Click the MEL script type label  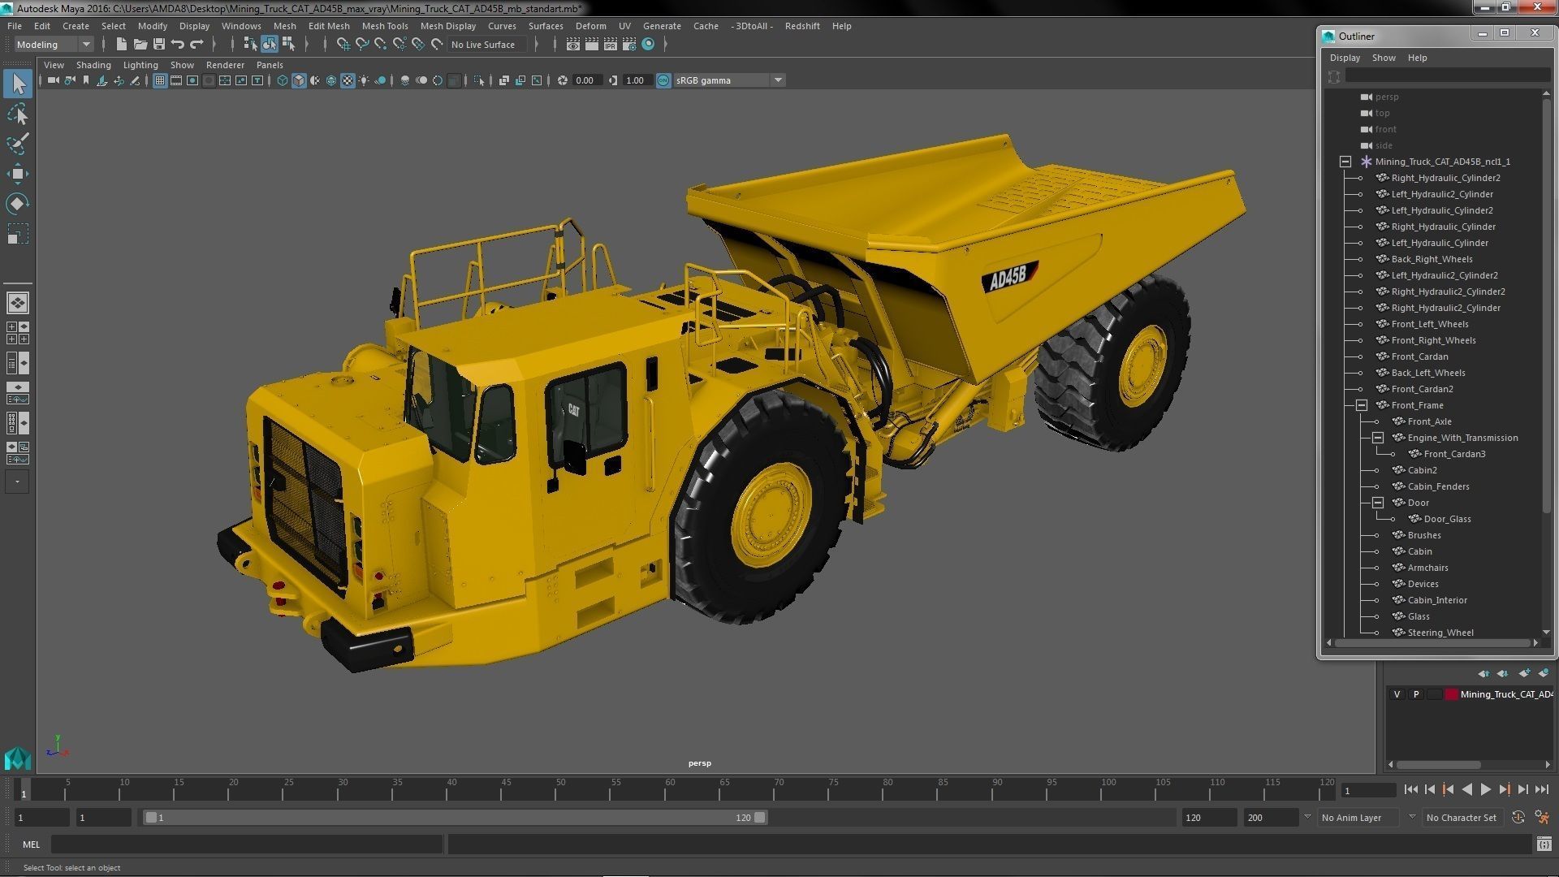[x=31, y=845]
